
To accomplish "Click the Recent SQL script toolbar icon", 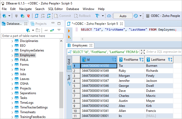I will (43, 16).
